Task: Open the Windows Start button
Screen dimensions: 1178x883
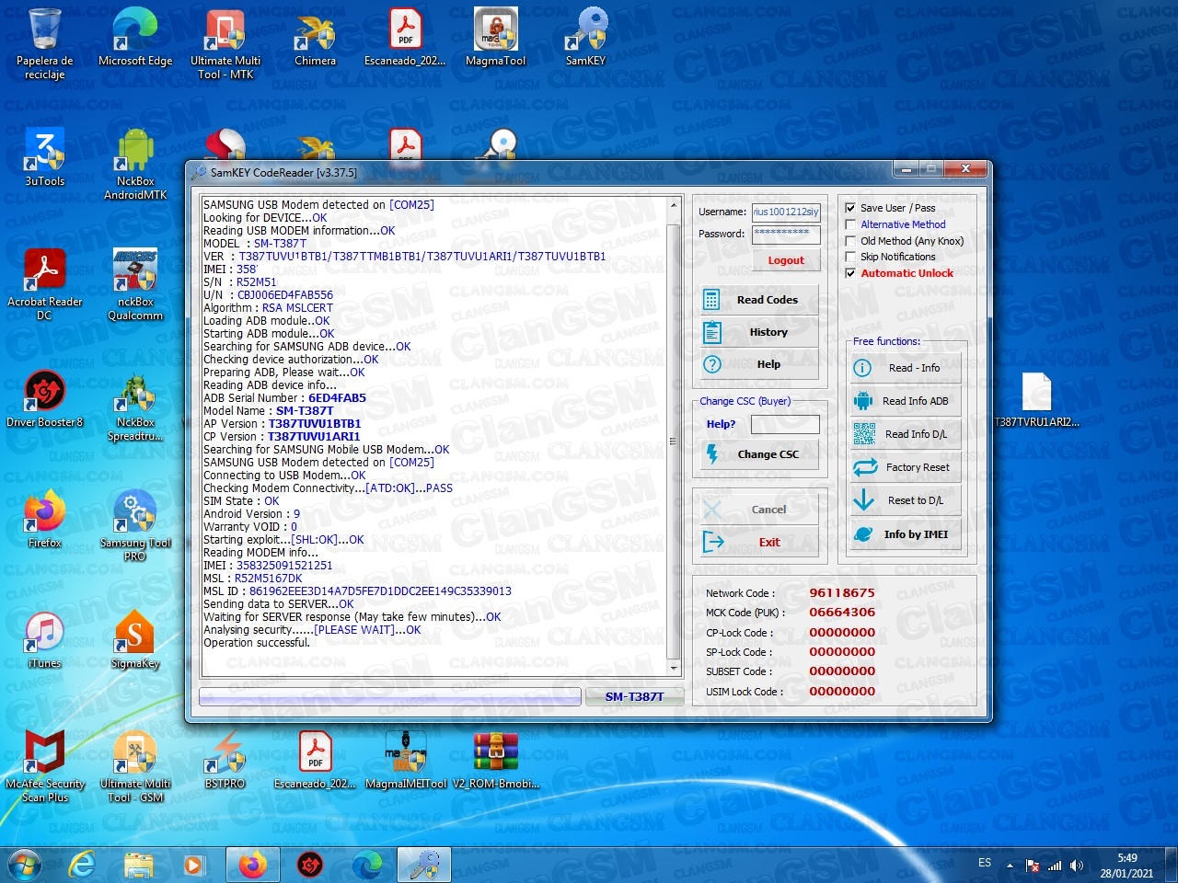Action: [x=24, y=865]
